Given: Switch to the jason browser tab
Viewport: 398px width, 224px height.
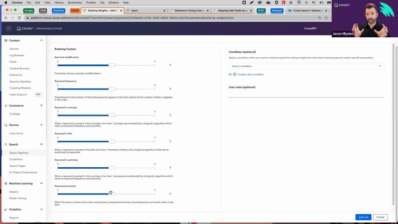Looking at the screenshot, I should coord(146,10).
